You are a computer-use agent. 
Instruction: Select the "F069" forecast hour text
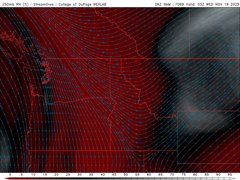(x=179, y=4)
